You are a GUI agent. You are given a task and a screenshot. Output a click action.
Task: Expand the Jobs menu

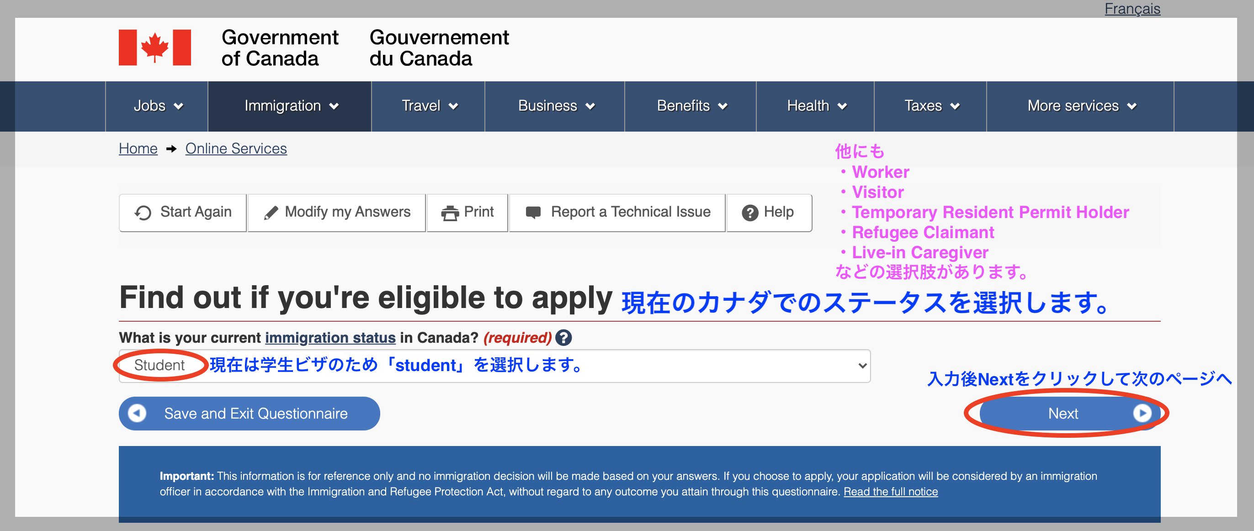[x=157, y=106]
